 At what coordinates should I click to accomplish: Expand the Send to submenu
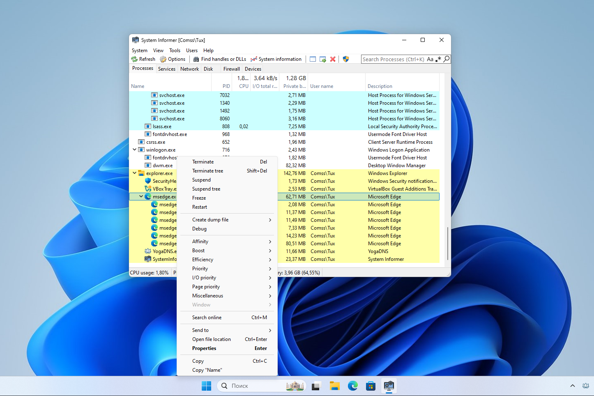click(227, 330)
